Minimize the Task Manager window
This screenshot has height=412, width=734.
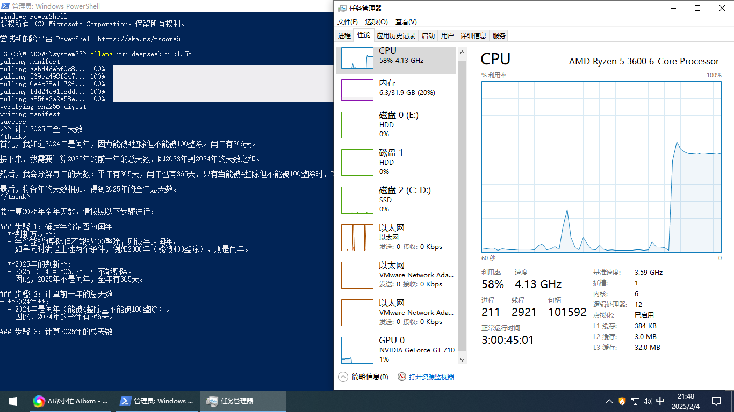coord(673,8)
